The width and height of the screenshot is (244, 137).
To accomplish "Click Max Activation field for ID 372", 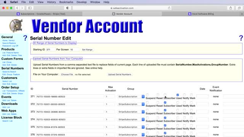I will (x=110, y=104).
